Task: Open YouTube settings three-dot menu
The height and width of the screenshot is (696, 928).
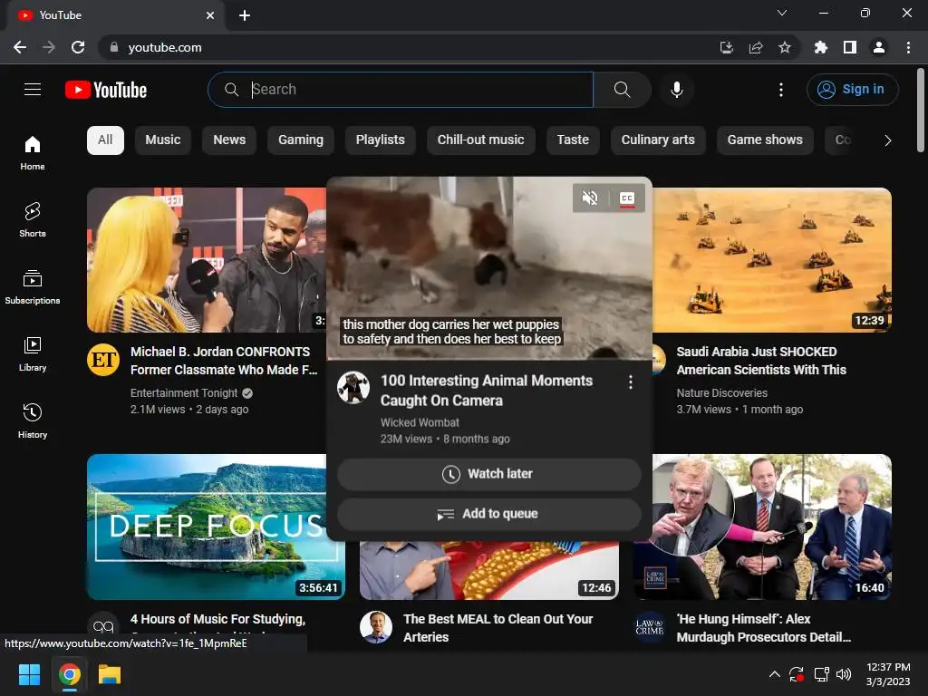Action: click(780, 90)
